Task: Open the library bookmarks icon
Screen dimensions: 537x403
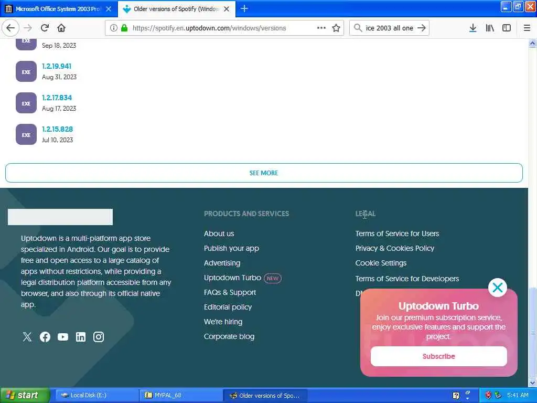Action: coord(490,28)
